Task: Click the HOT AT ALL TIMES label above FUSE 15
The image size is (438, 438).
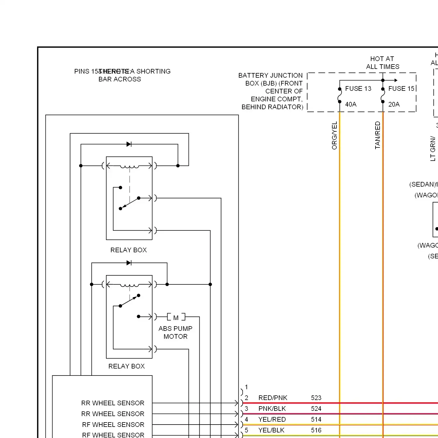Action: 383,63
